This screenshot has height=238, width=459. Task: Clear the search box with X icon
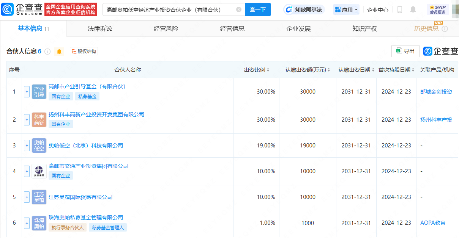[x=238, y=9]
